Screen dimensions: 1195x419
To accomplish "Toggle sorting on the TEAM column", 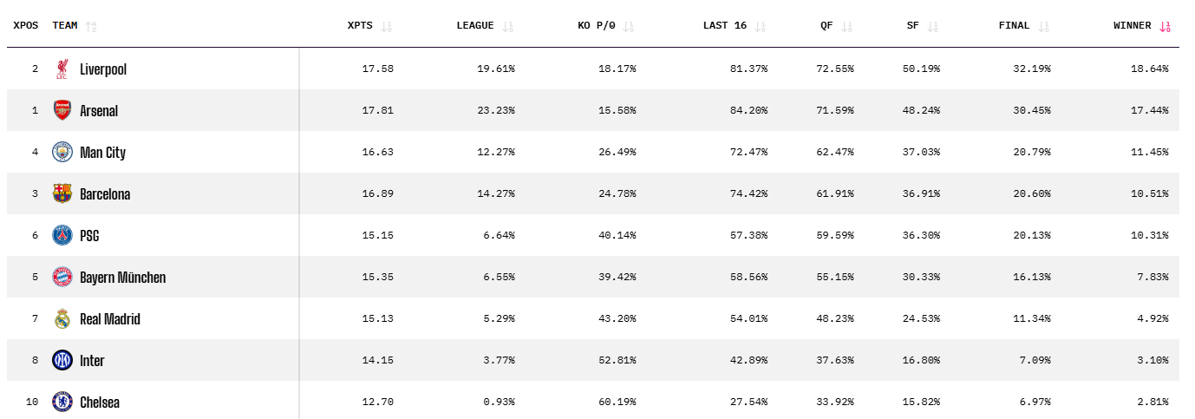I will click(x=91, y=26).
